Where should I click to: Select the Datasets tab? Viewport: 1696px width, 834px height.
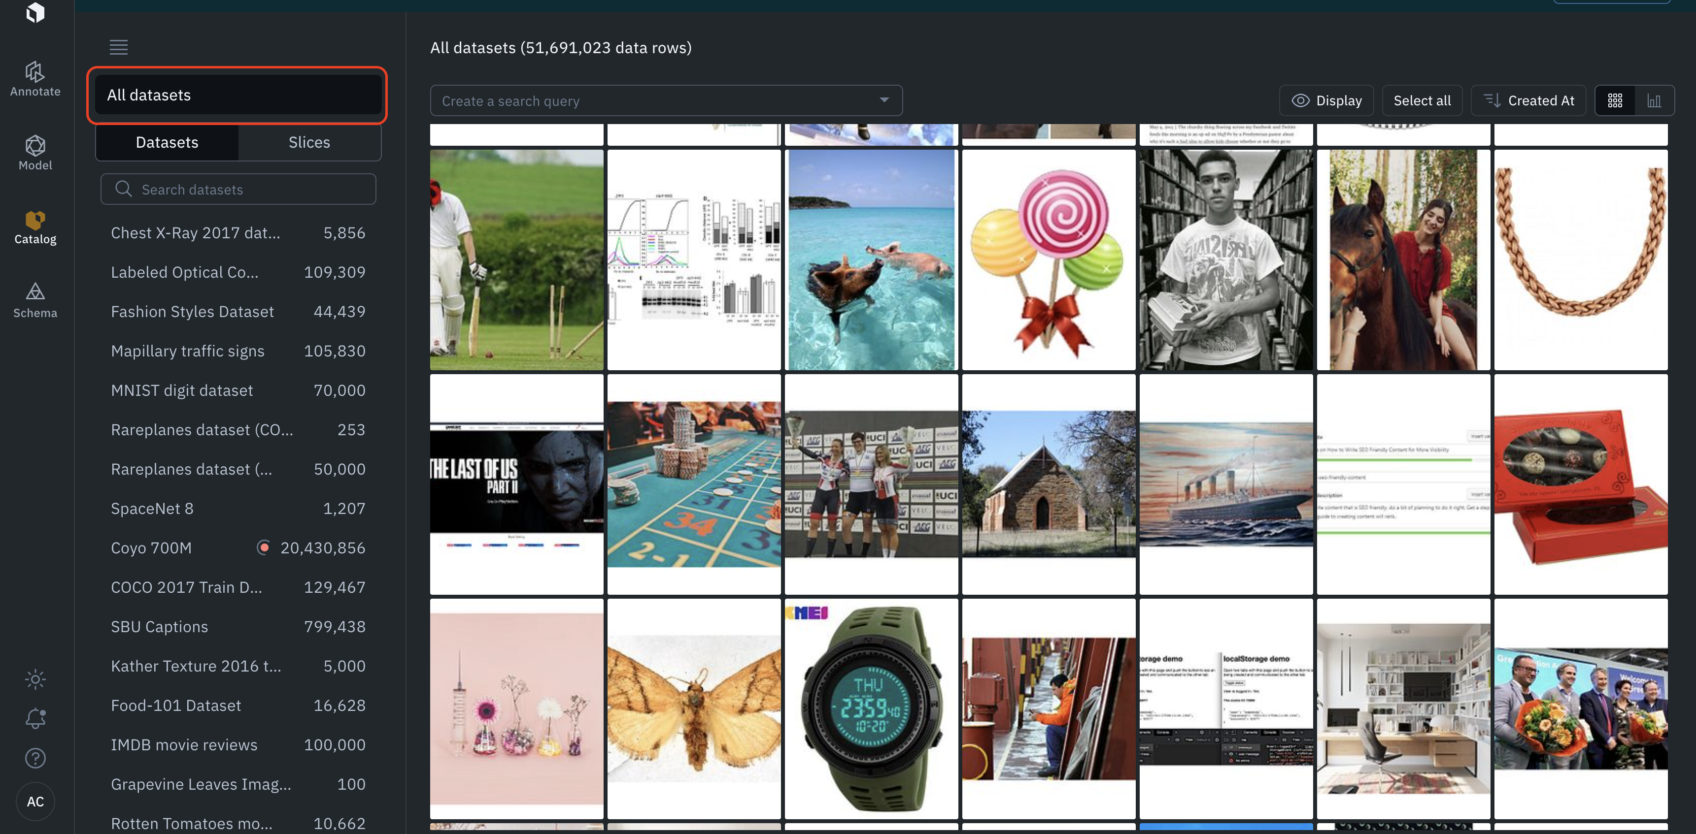pyautogui.click(x=167, y=142)
